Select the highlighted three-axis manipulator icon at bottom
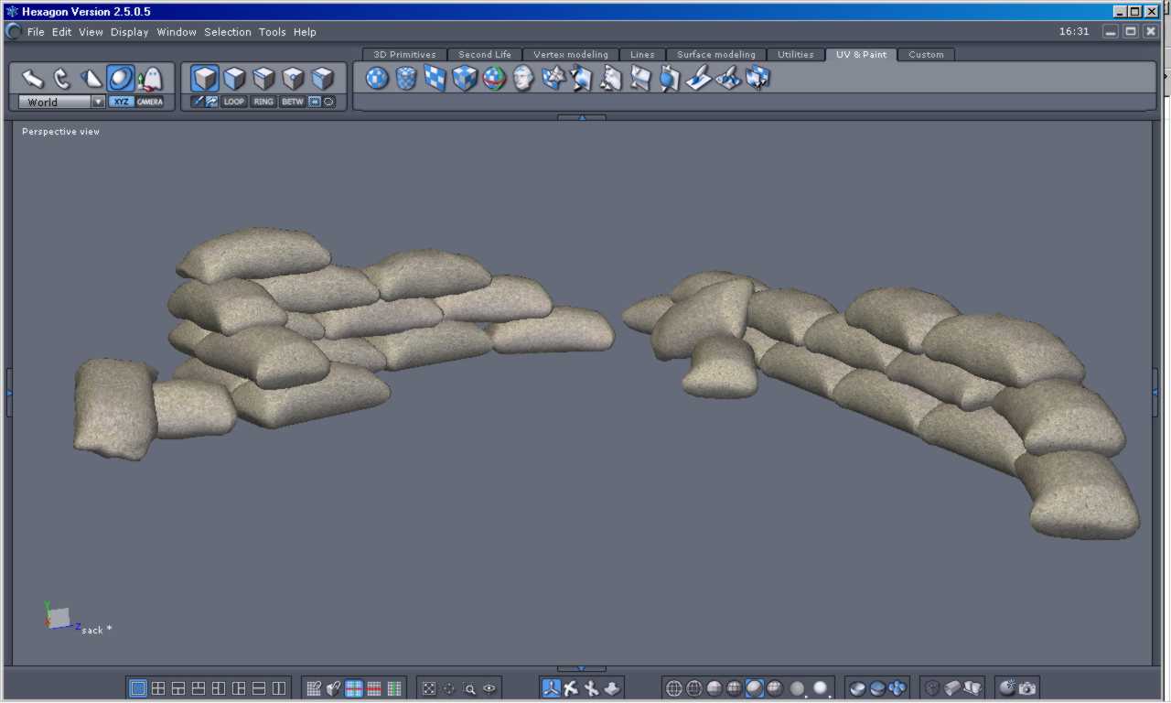The width and height of the screenshot is (1171, 703). coord(551,688)
